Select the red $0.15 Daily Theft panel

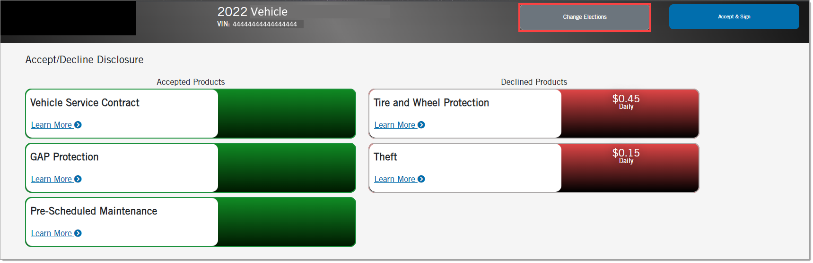pos(630,168)
